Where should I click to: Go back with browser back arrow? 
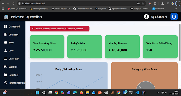(3, 3)
